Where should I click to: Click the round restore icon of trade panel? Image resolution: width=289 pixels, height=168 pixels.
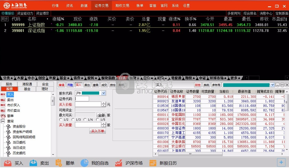[x=282, y=85]
